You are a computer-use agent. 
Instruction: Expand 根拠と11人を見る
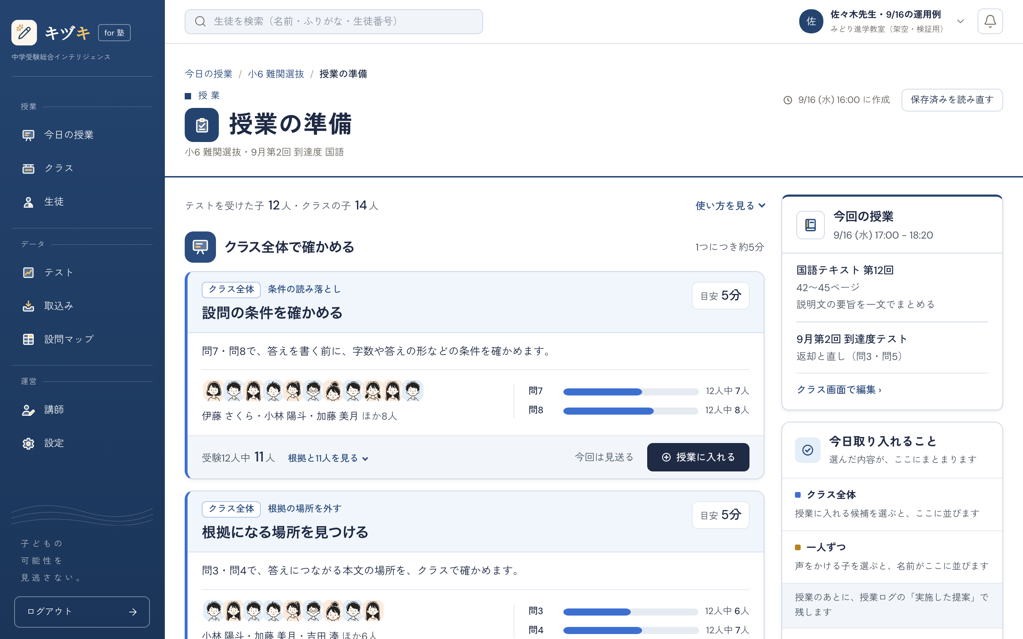(328, 458)
